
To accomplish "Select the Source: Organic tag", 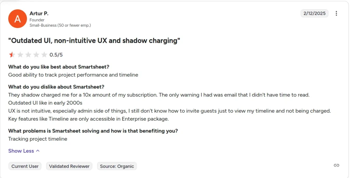I will (x=117, y=166).
